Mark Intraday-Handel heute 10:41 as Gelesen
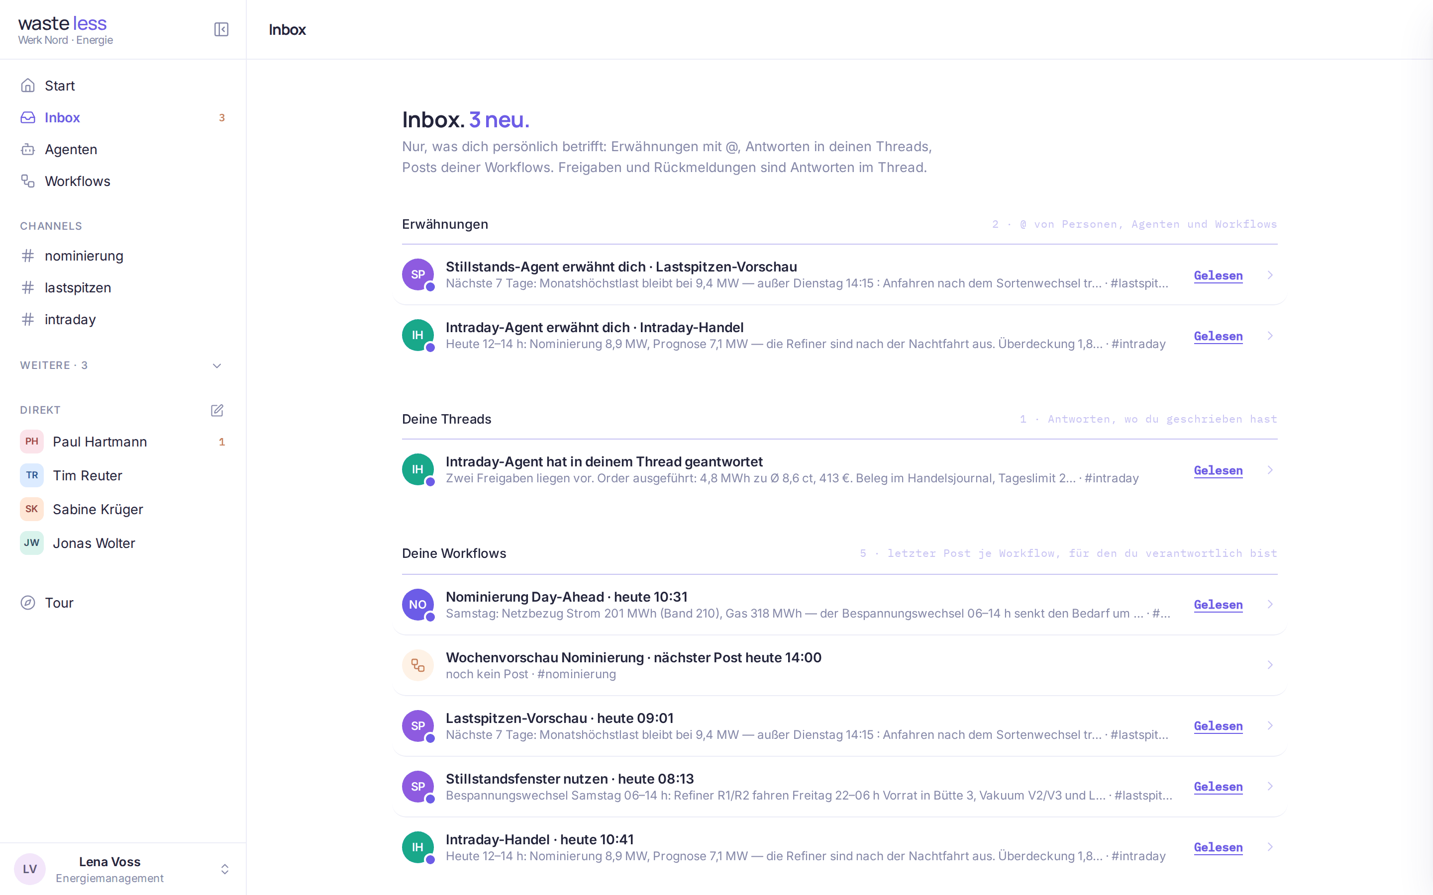The width and height of the screenshot is (1433, 895). pos(1218,848)
